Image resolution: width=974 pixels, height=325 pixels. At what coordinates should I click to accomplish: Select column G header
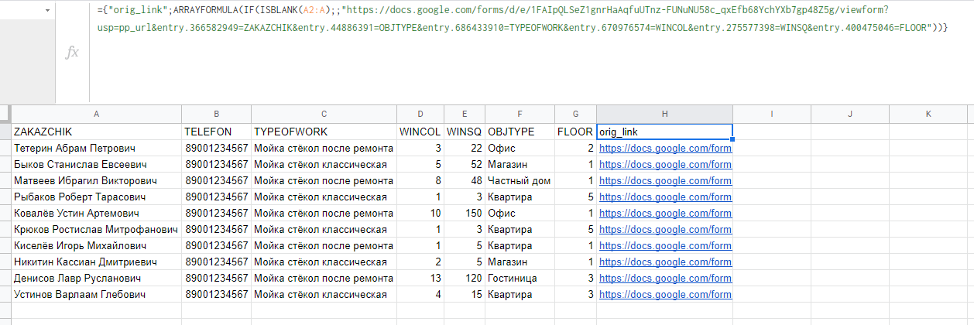click(x=575, y=114)
